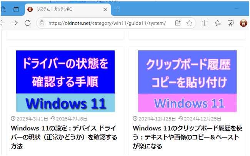Image resolution: width=250 pixels, height=156 pixels.
Task: Open the ドライバーの状態を確認する手順 thumbnail
Action: 65,81
